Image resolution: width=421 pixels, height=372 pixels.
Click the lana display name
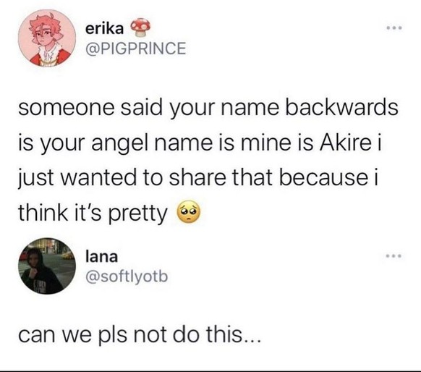click(x=101, y=256)
